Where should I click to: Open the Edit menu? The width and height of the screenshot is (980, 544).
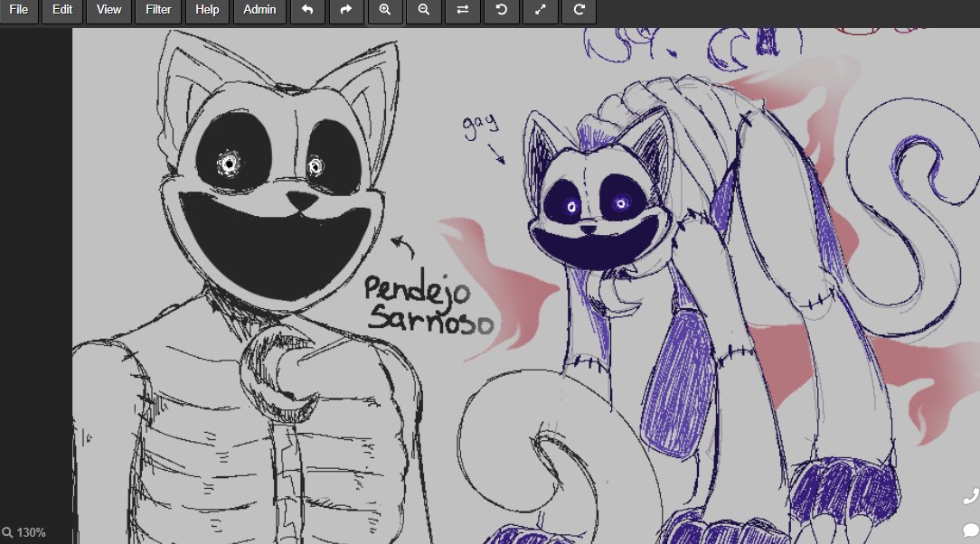tap(61, 10)
